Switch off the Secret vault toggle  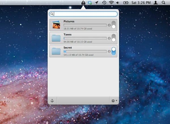coord(114,51)
